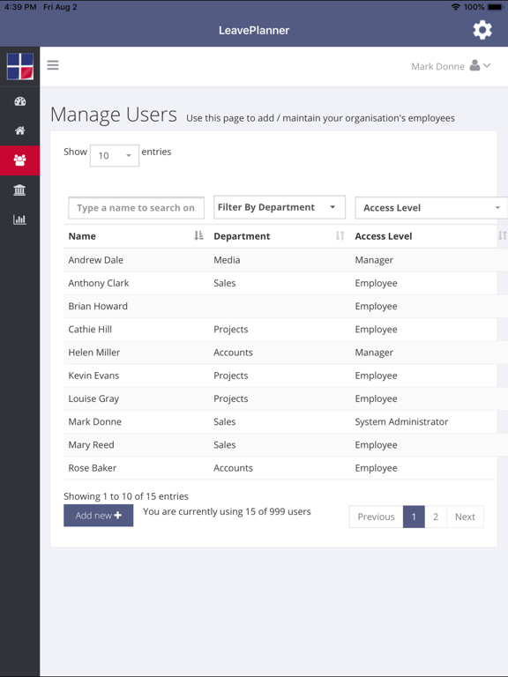508x677 pixels.
Task: Go to Next page of users
Action: [x=466, y=517]
